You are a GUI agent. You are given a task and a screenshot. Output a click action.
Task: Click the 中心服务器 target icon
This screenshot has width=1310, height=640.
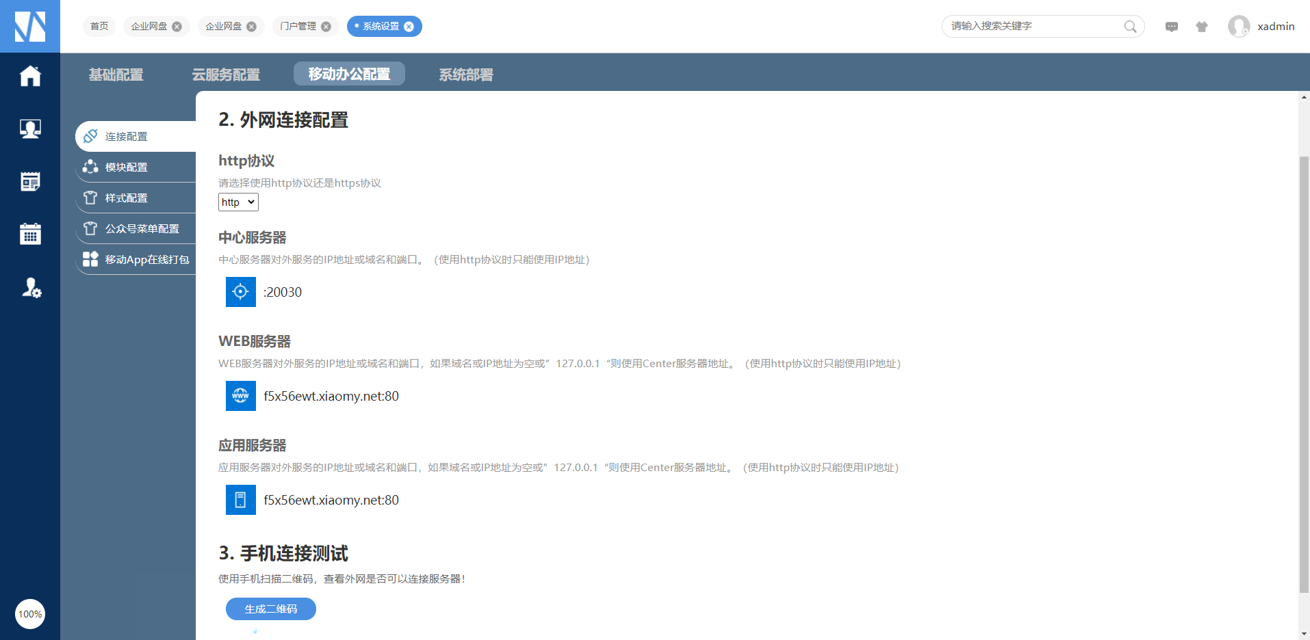coord(241,292)
